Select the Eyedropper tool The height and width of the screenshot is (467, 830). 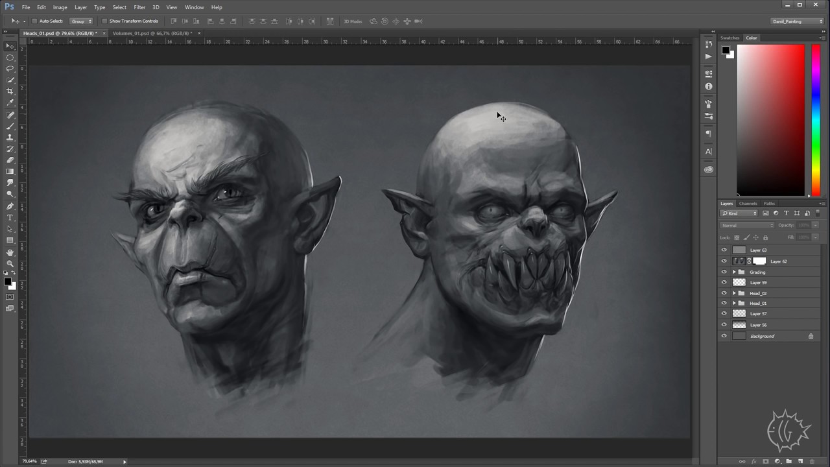click(10, 102)
